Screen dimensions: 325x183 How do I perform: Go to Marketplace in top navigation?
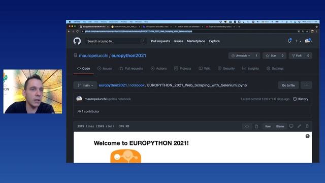(196, 41)
